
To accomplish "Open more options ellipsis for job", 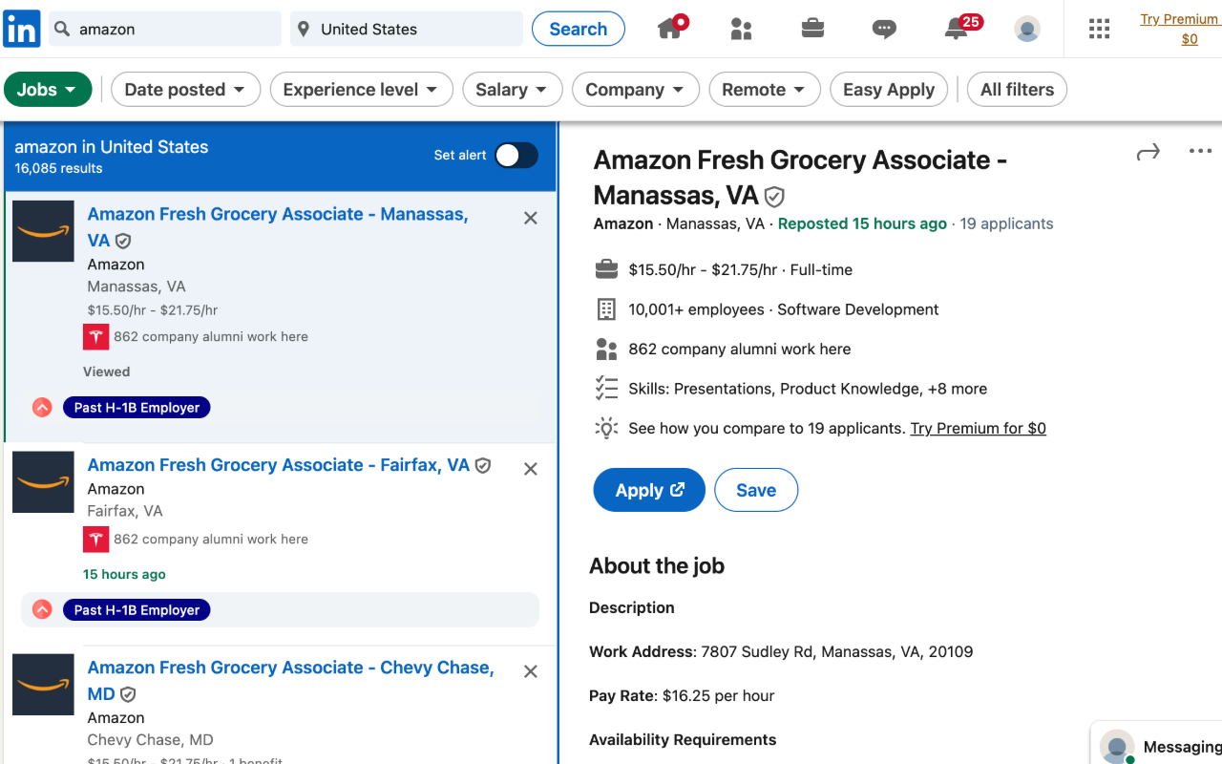I will (x=1200, y=151).
